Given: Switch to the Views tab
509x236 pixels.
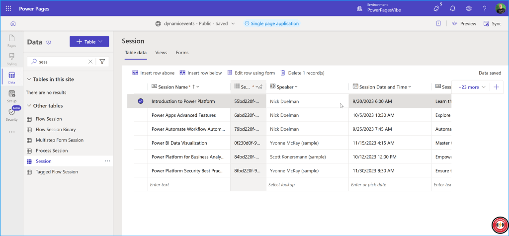Looking at the screenshot, I should pos(161,52).
